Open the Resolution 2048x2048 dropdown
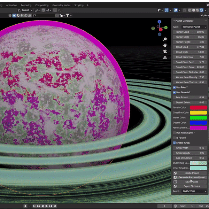 click(x=194, y=191)
